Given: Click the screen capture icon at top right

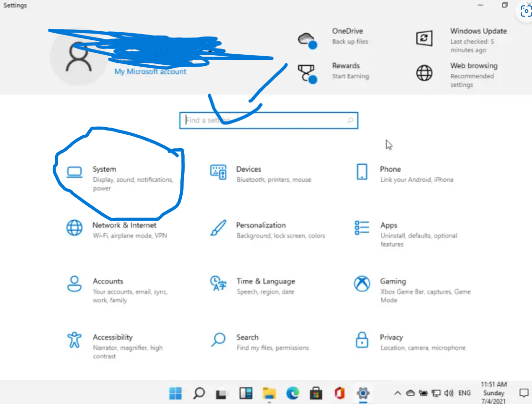Looking at the screenshot, I should tap(525, 11).
